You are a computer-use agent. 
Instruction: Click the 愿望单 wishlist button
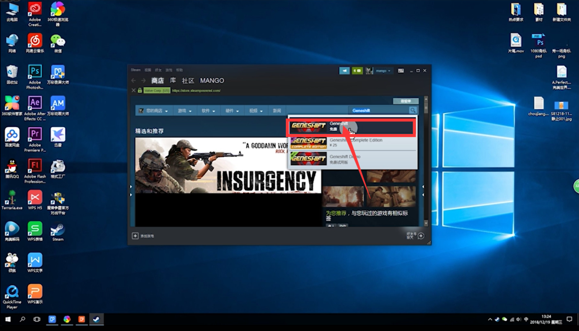406,101
